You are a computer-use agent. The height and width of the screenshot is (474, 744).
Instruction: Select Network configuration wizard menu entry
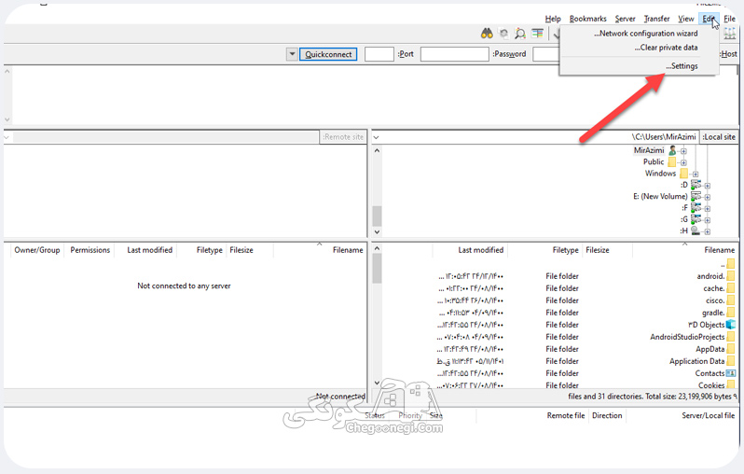[646, 34]
